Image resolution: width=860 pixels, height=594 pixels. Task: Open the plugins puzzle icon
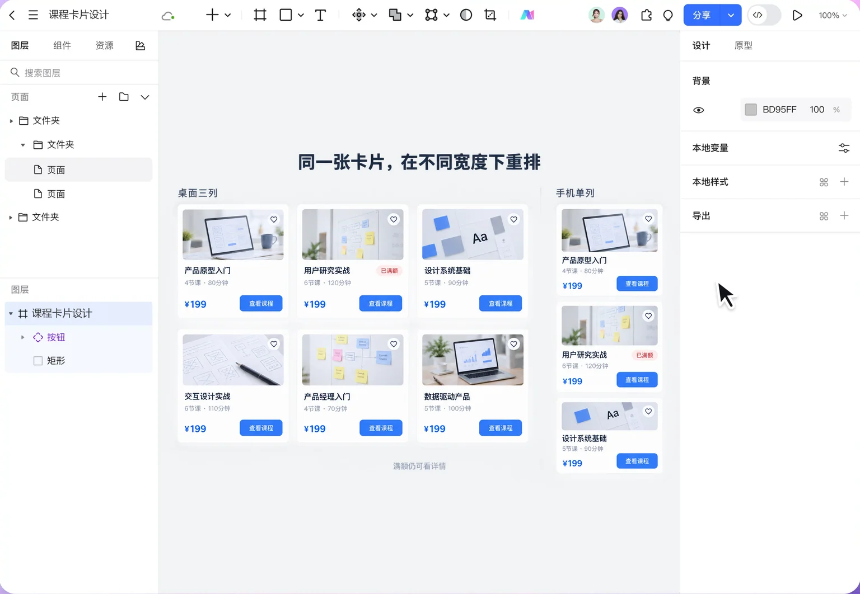(x=646, y=15)
